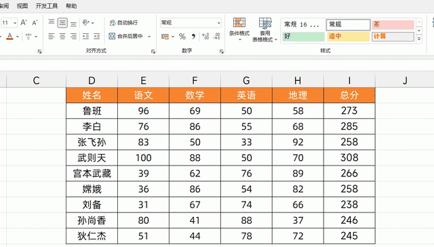Image resolution: width=434 pixels, height=247 pixels.
Task: Select column C header
Action: pos(36,80)
